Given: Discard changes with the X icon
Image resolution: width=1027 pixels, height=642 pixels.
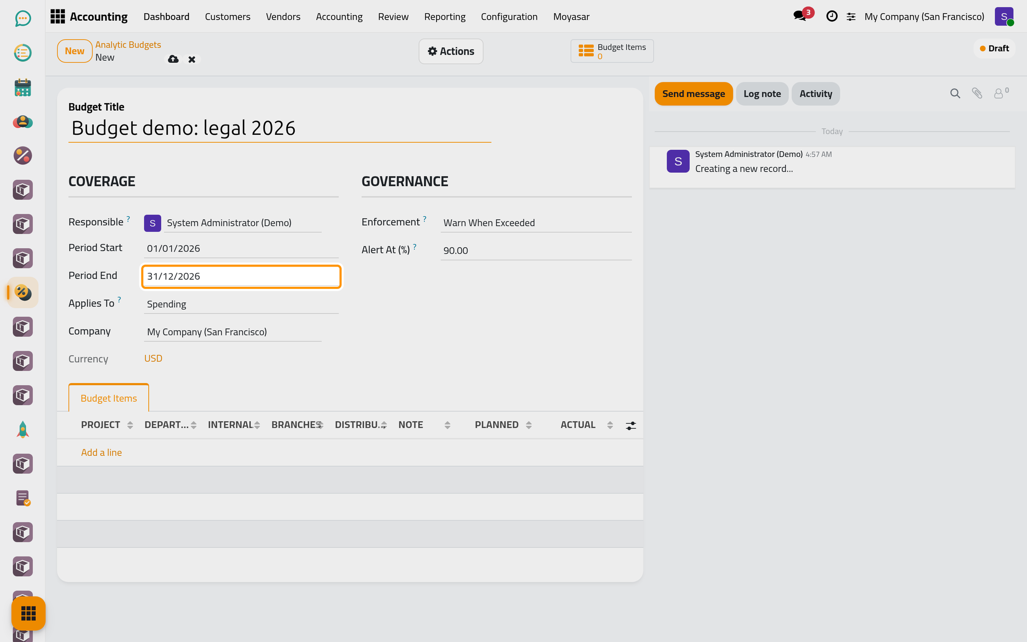Looking at the screenshot, I should click(x=191, y=59).
